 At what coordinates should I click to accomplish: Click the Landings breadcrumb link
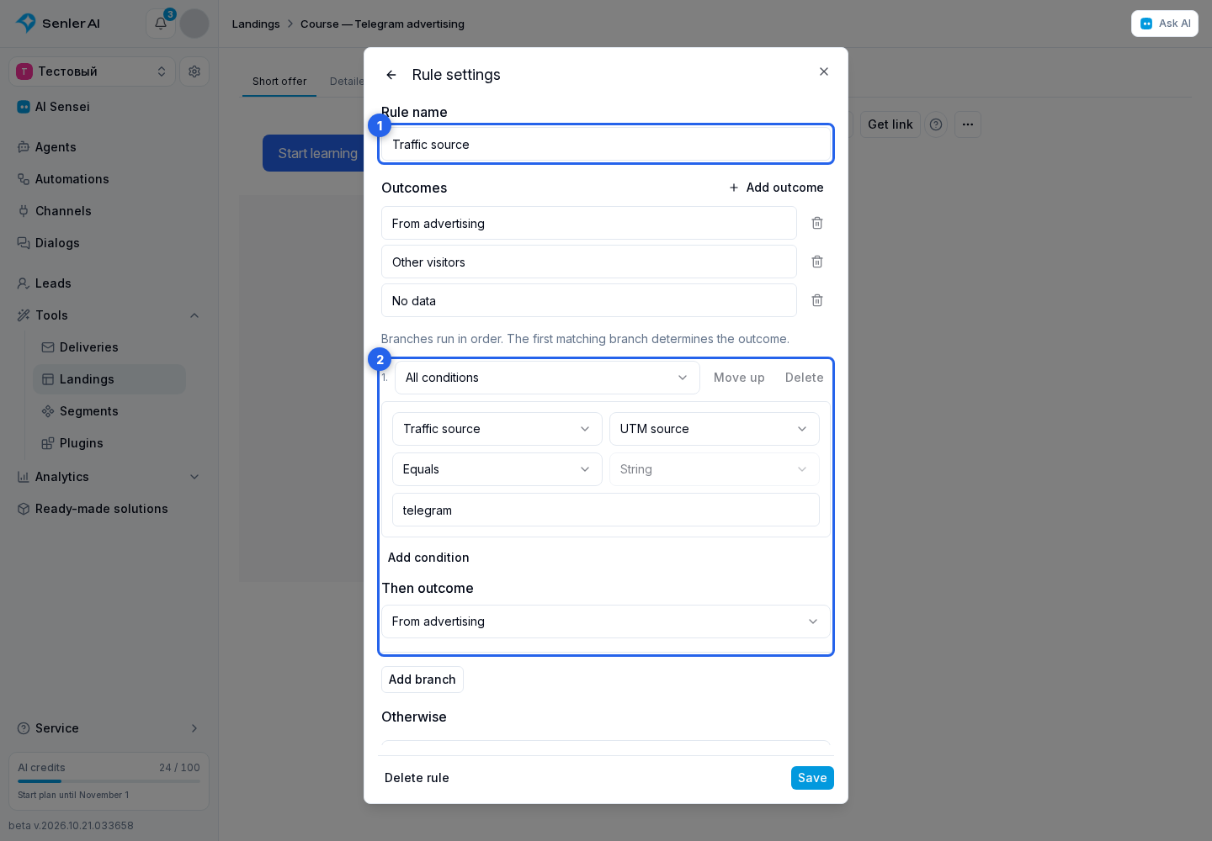click(256, 24)
